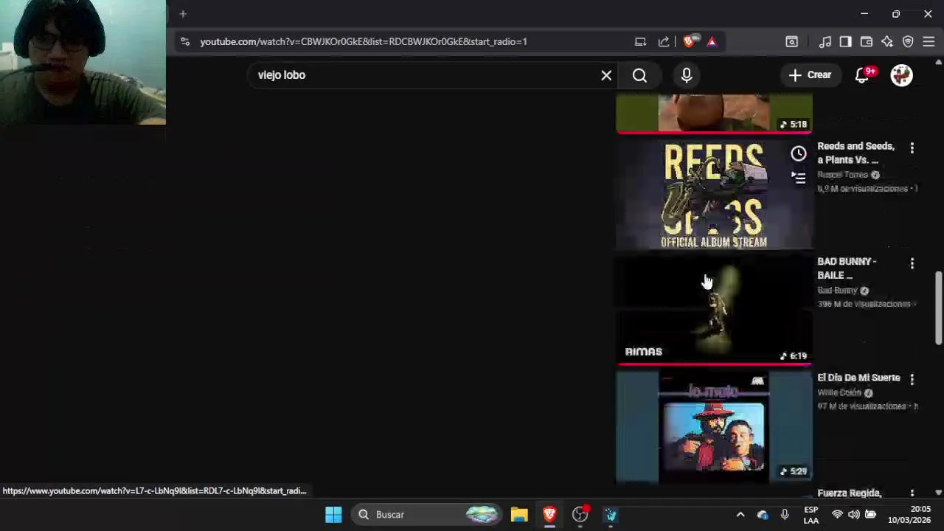
Task: Open the Brave Shields lion icon
Action: point(690,41)
